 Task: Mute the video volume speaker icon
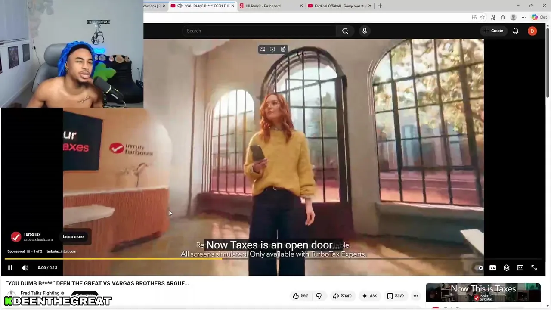tap(25, 268)
